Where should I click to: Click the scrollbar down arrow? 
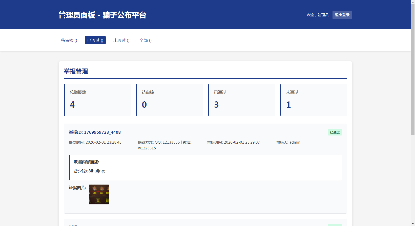[413, 224]
